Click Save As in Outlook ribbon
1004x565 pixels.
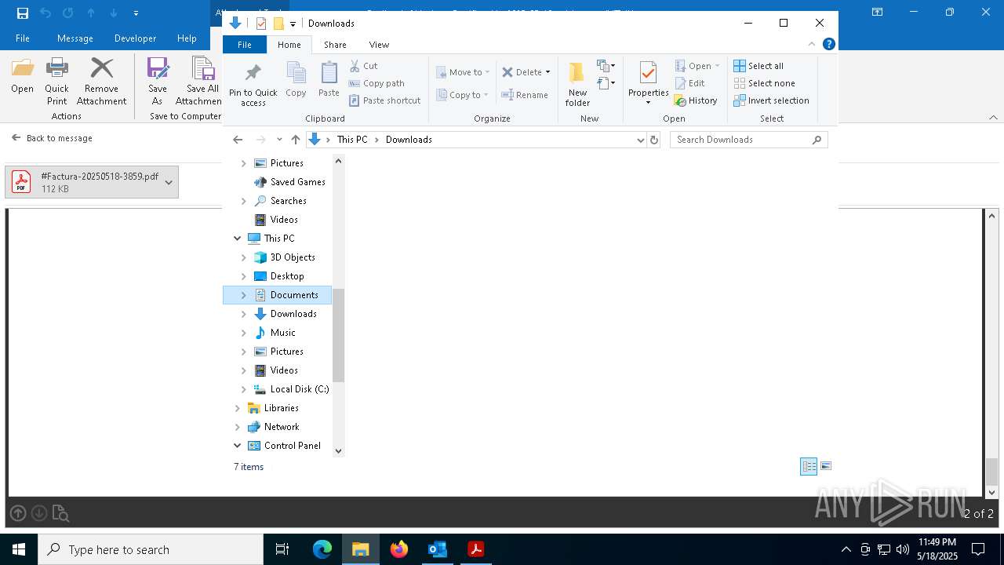click(158, 82)
